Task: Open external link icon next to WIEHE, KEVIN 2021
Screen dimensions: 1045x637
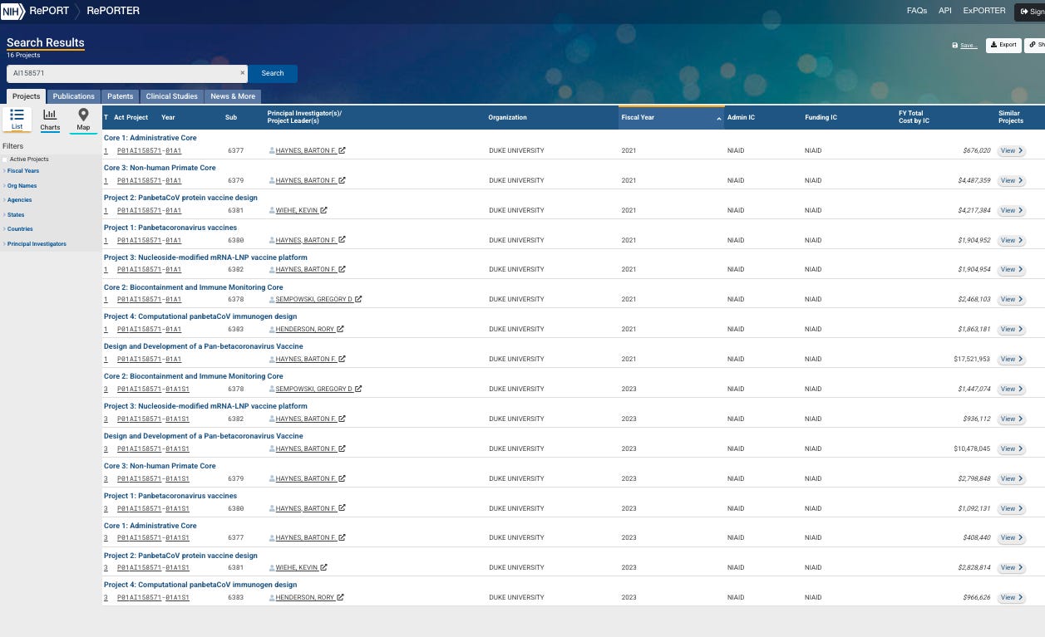Action: click(323, 210)
